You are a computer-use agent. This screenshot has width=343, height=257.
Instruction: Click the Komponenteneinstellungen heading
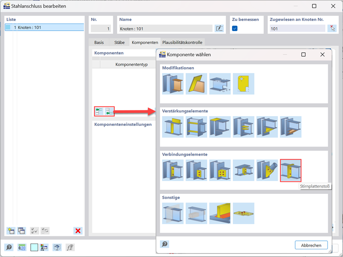point(123,124)
